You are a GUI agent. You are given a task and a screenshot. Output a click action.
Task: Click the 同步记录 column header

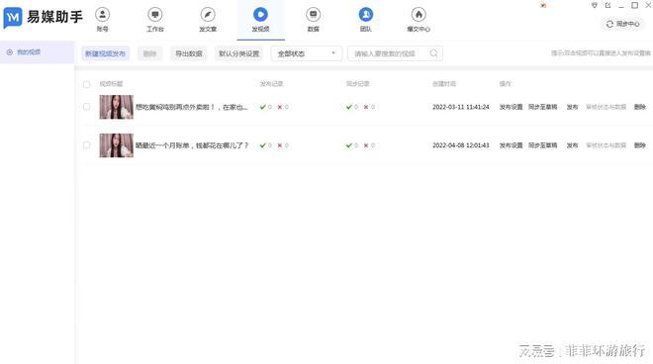(358, 84)
